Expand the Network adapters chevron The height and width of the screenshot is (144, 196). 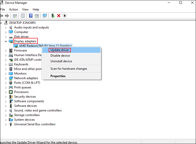[6, 78]
